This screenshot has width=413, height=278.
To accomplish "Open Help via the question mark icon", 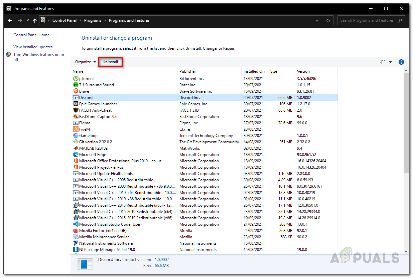I will click(401, 62).
